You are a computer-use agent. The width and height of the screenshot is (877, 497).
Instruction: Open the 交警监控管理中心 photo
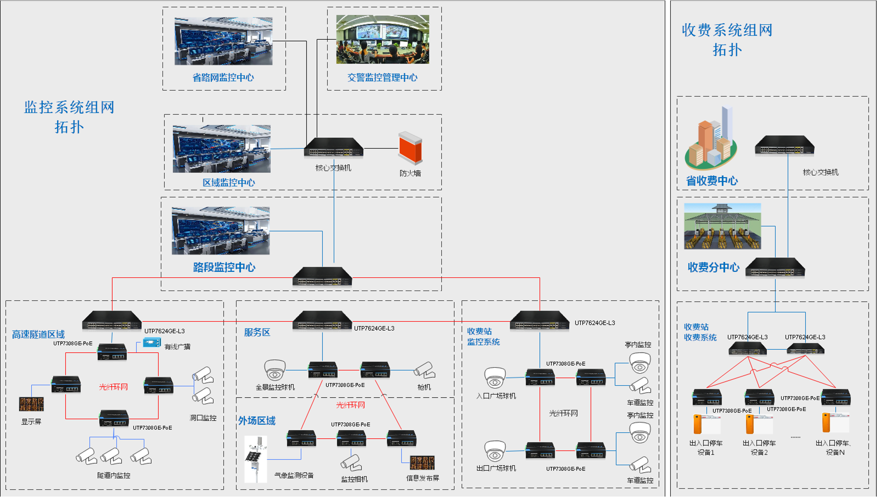coord(382,39)
